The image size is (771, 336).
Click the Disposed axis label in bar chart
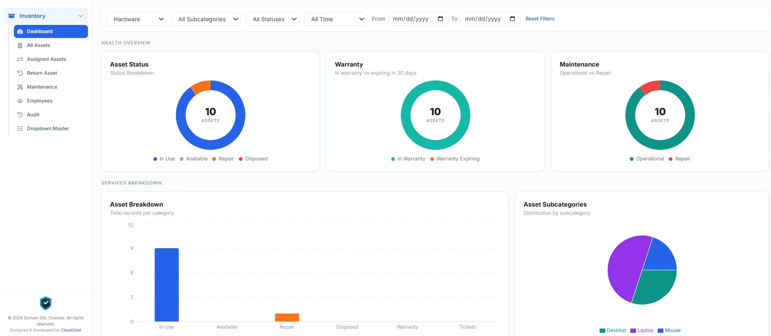click(347, 327)
